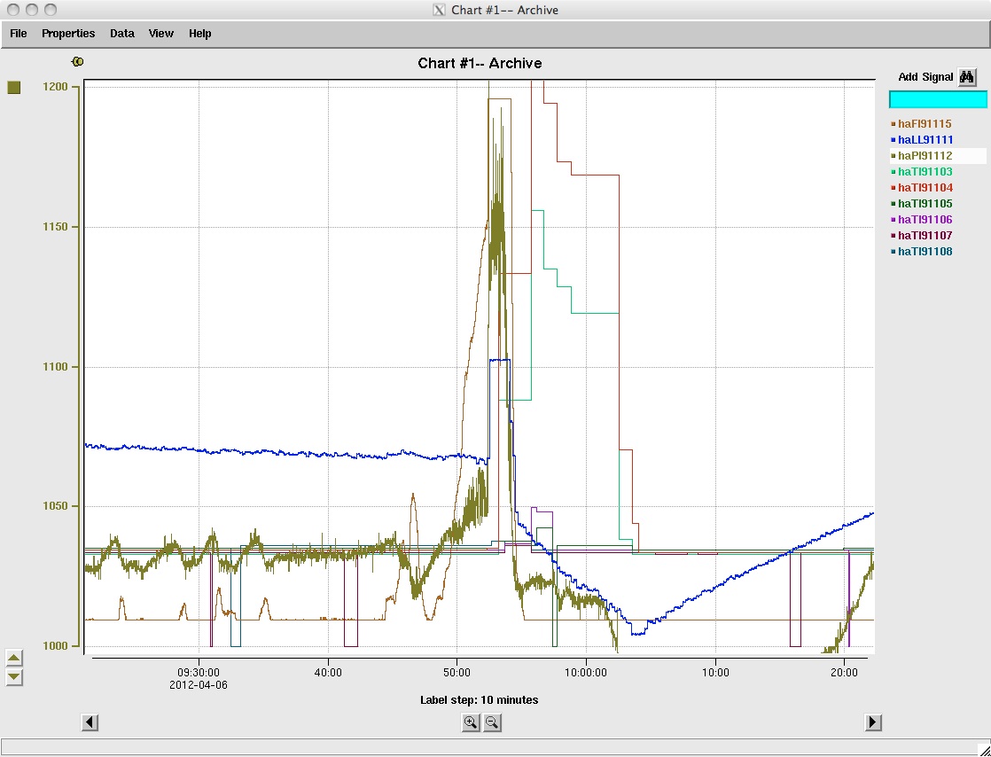This screenshot has height=757, width=991.
Task: Click the 10:00:00 time axis label
Action: [x=586, y=672]
